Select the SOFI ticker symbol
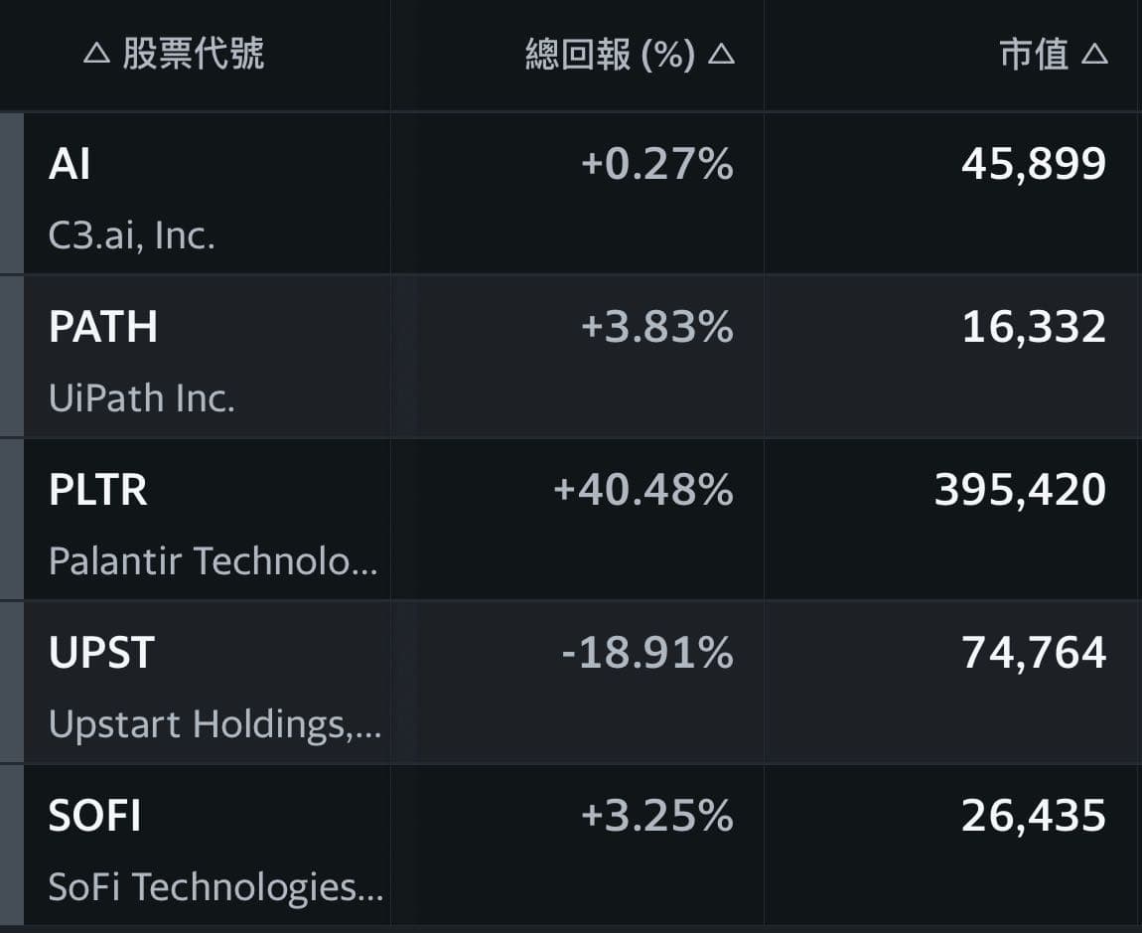The height and width of the screenshot is (933, 1142). coord(94,816)
